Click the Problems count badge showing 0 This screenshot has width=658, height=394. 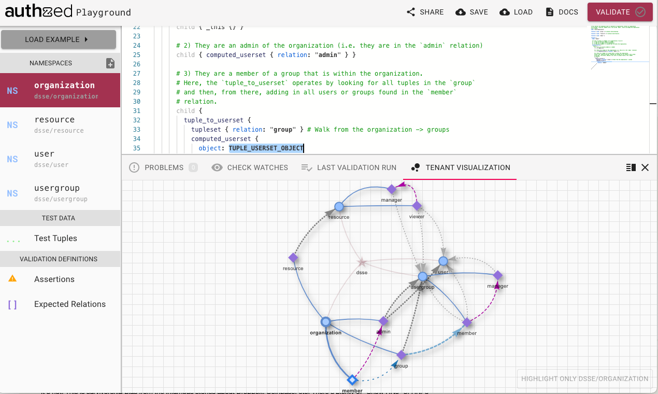(x=193, y=167)
